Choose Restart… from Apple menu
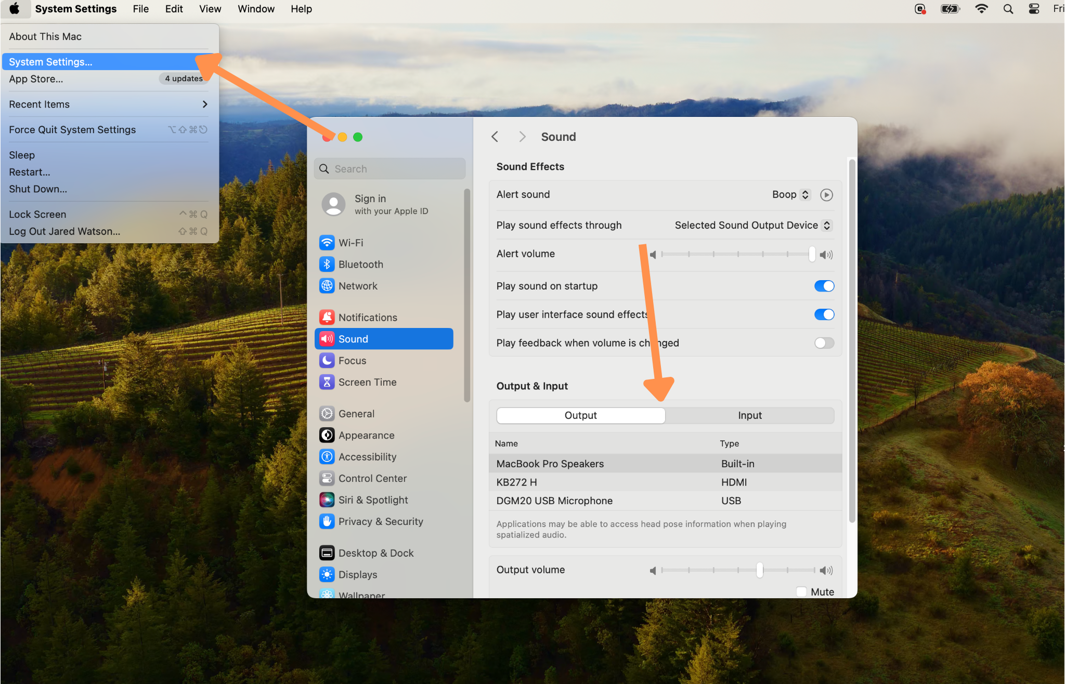This screenshot has height=684, width=1065. click(109, 172)
